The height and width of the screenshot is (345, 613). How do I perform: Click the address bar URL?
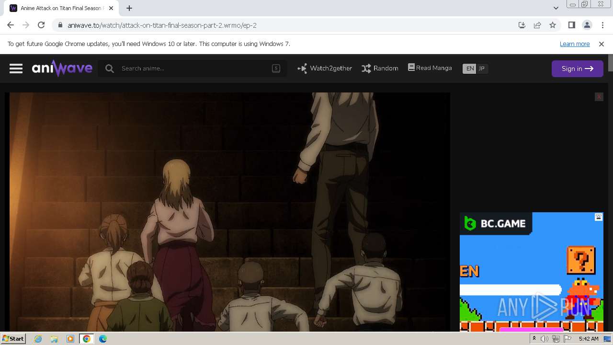[x=162, y=25]
